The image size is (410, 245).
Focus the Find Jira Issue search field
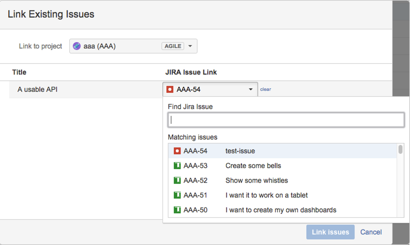pyautogui.click(x=286, y=120)
